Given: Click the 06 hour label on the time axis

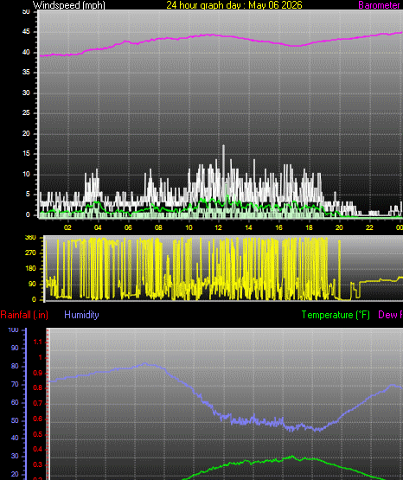Looking at the screenshot, I should [128, 227].
